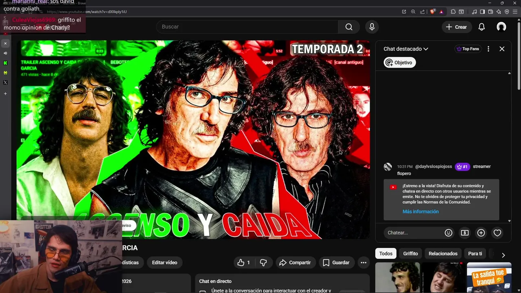This screenshot has width=521, height=293.
Task: Open Top Fans leaderboard
Action: click(467, 49)
